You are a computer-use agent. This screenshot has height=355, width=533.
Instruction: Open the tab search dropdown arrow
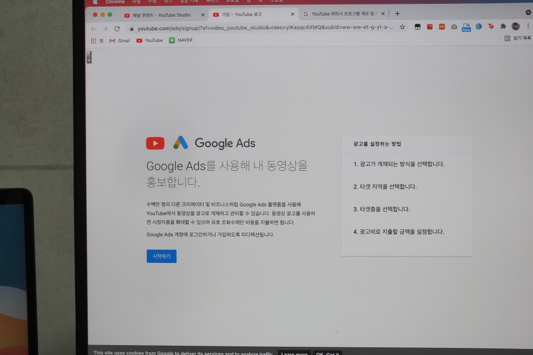(x=528, y=12)
